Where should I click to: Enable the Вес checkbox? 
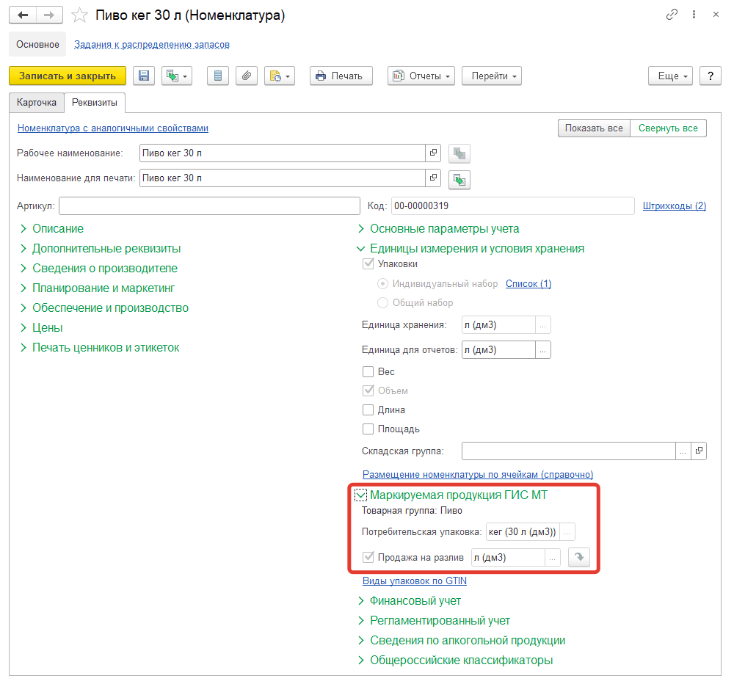(x=368, y=372)
